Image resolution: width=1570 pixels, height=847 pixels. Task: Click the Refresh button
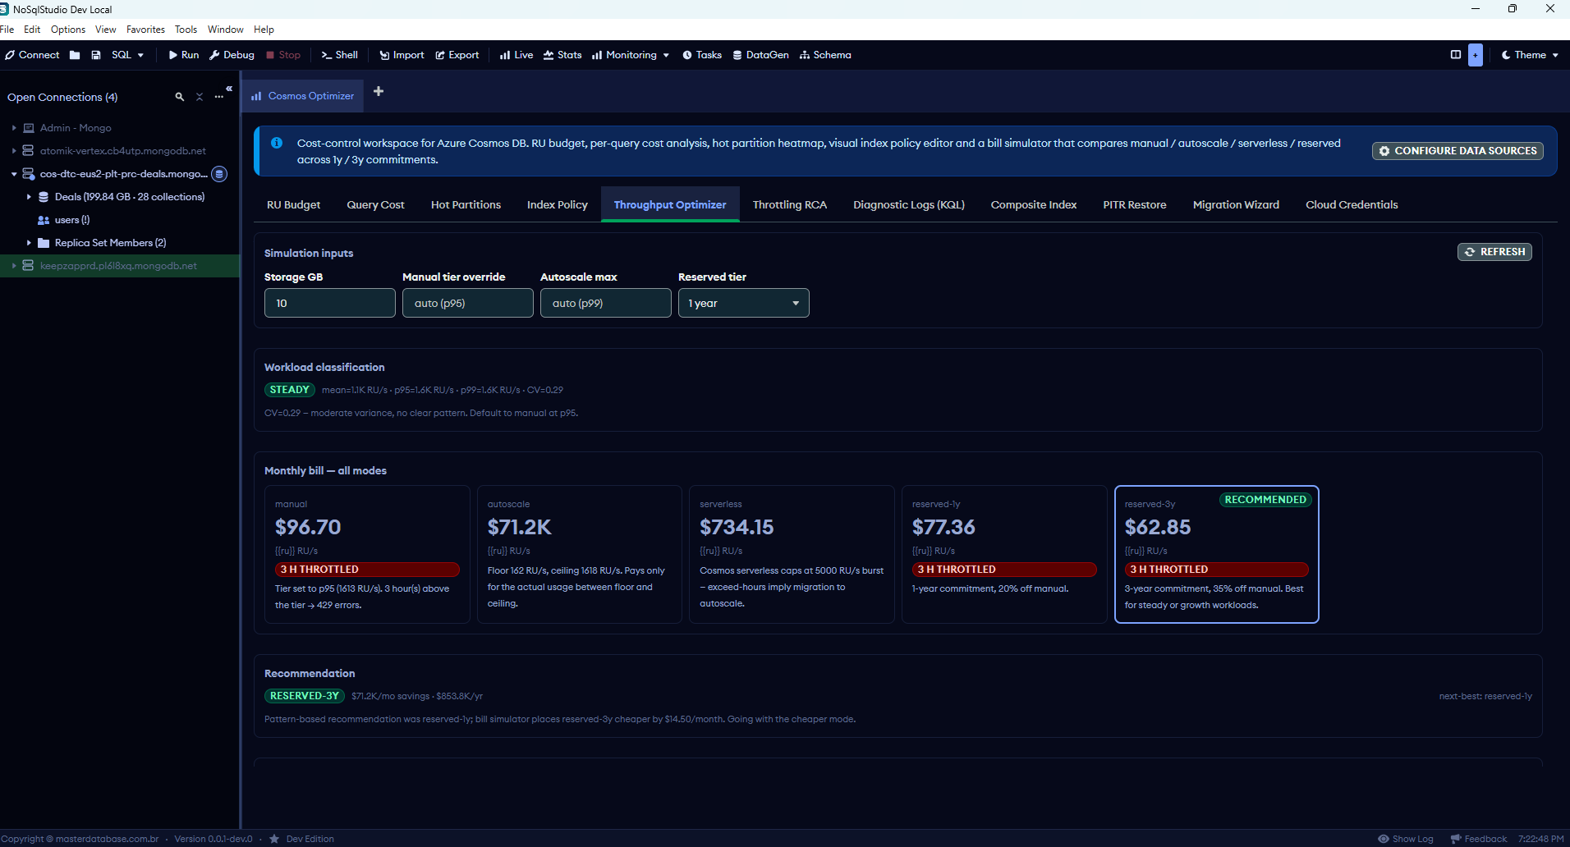[x=1494, y=252]
